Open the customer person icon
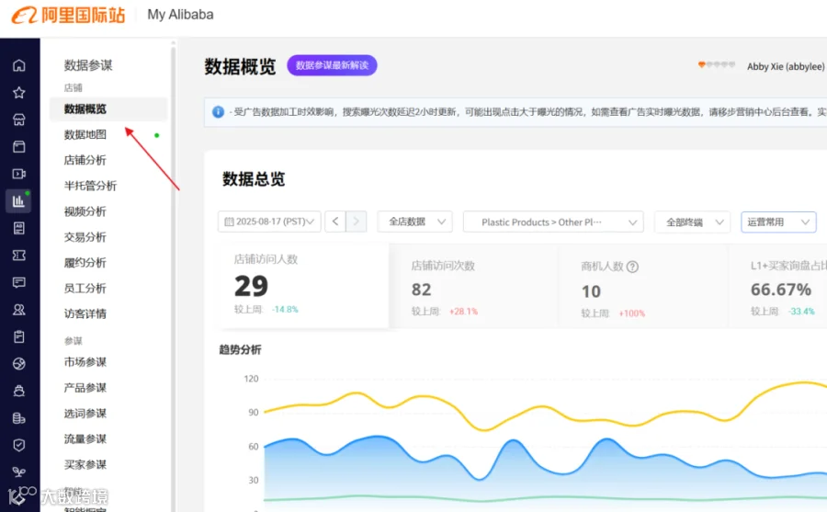Screen dimensions: 827x512 19,309
